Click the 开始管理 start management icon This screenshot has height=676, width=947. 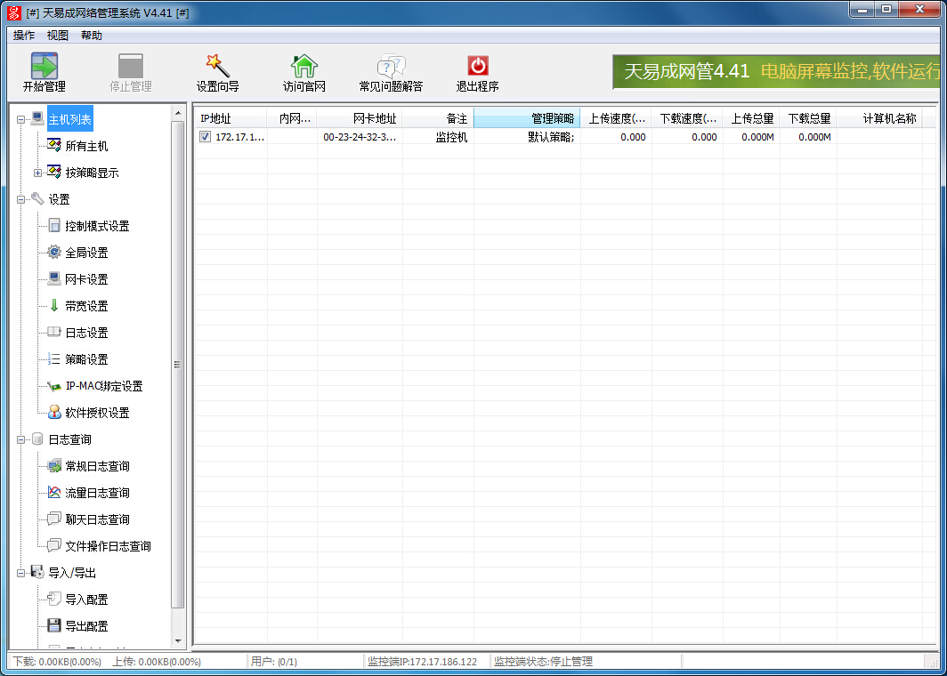click(x=44, y=67)
